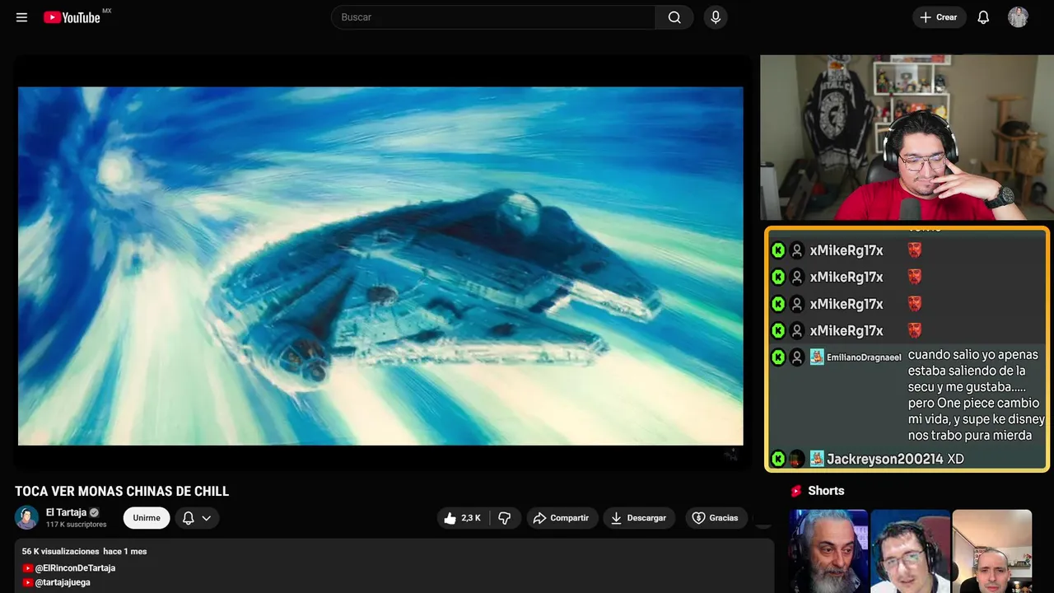Click the Shorts section heading
Image resolution: width=1054 pixels, height=593 pixels.
(x=826, y=491)
